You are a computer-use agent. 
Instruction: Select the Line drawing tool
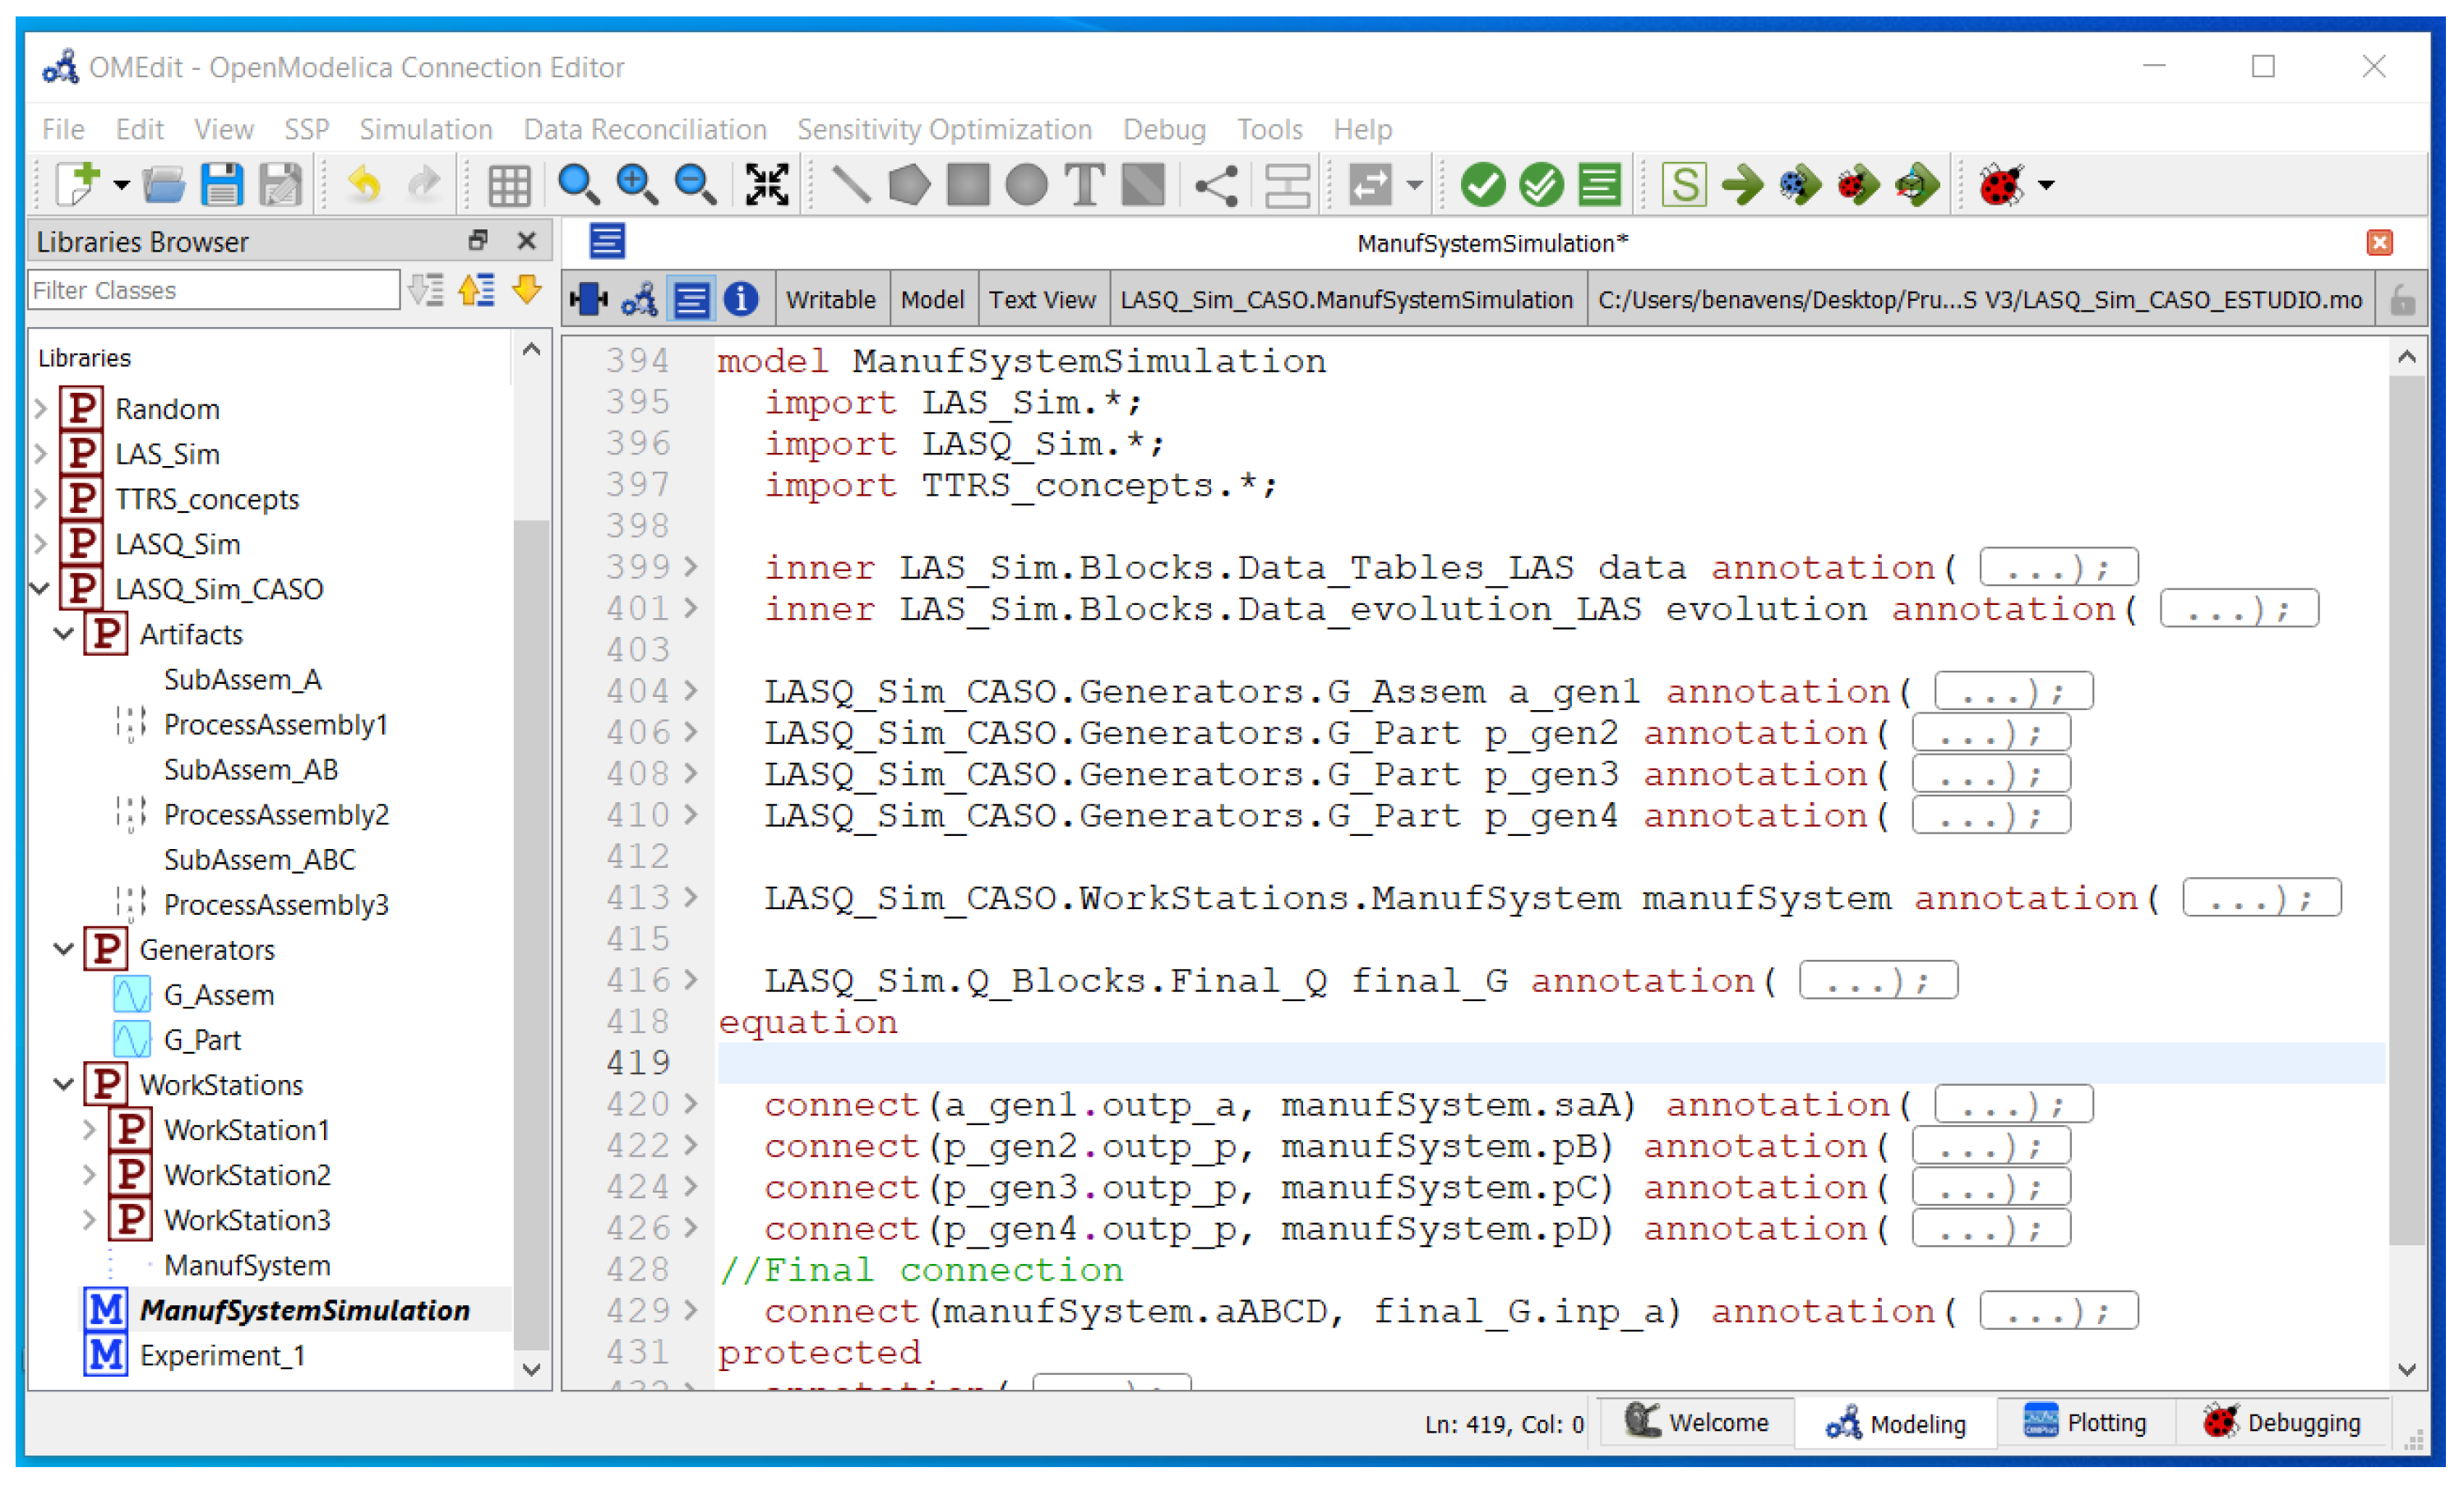852,184
